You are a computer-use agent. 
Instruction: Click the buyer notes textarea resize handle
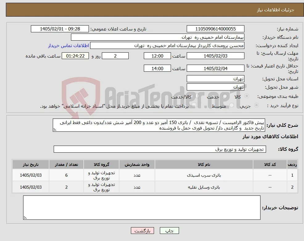tap(25, 218)
